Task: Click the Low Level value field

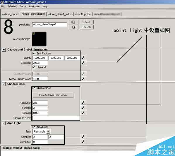Action: point(40,142)
